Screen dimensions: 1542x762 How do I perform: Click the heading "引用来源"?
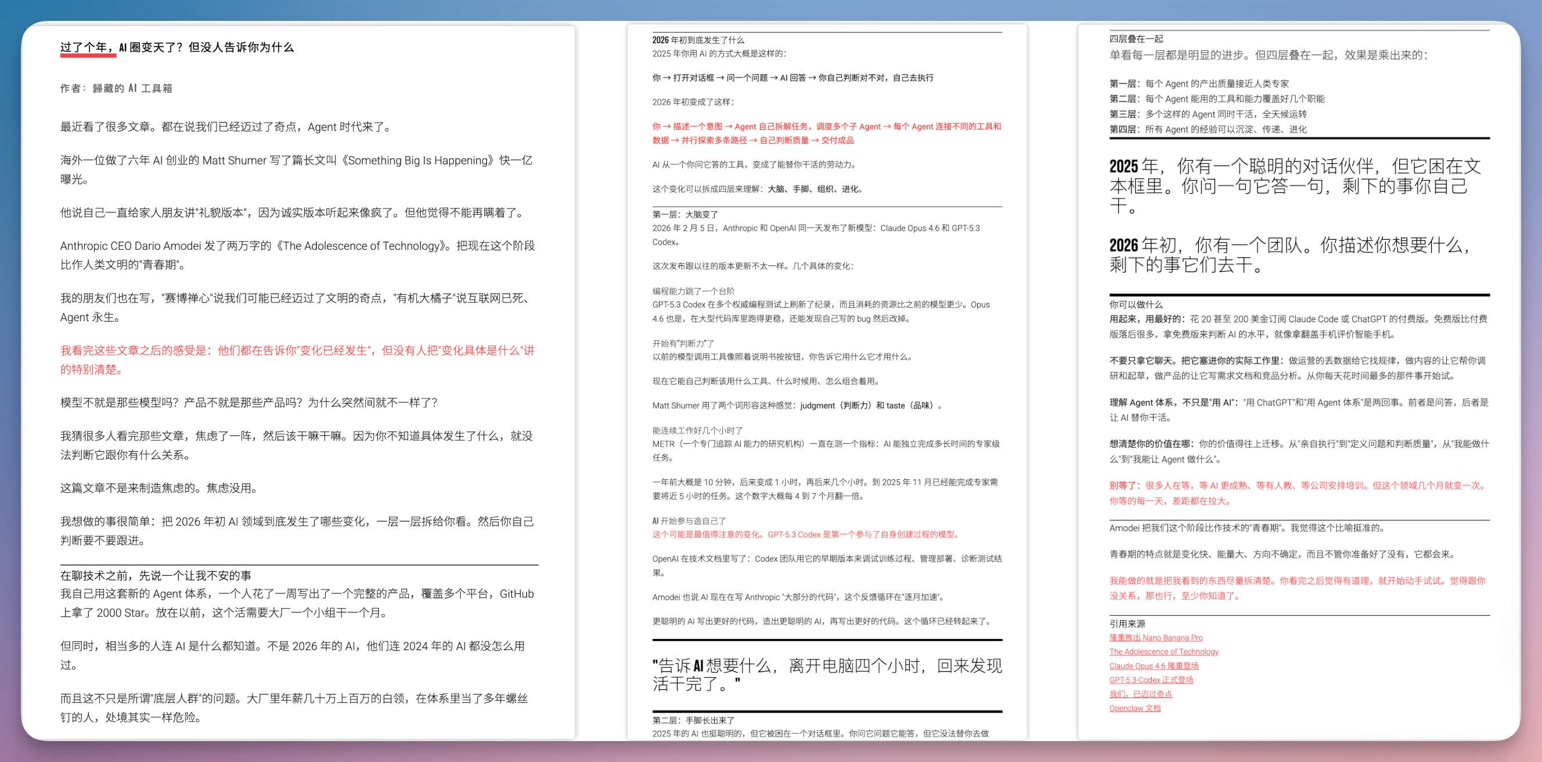point(1127,624)
